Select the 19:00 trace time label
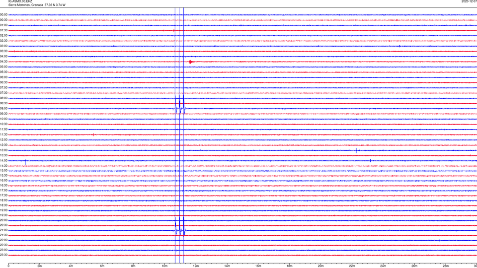 click(x=3, y=210)
